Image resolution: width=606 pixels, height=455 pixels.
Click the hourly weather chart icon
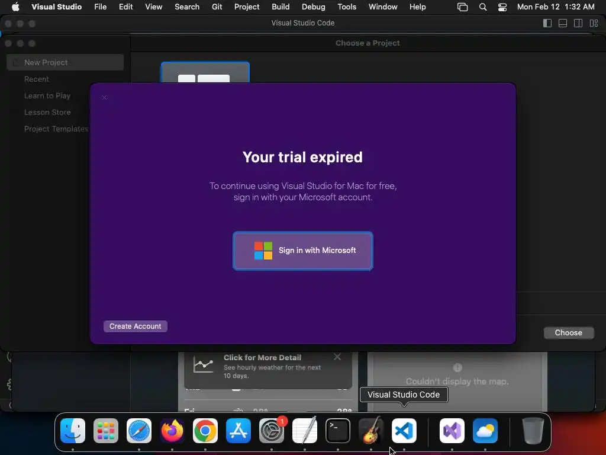204,364
